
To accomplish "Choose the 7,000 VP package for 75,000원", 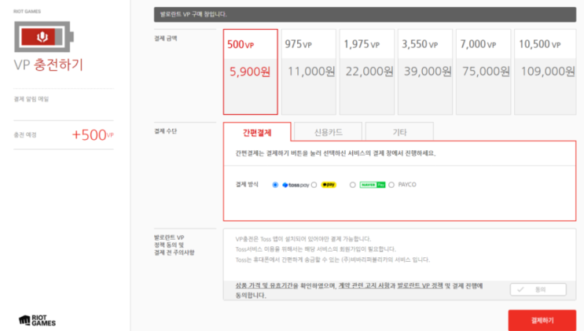I will point(483,72).
